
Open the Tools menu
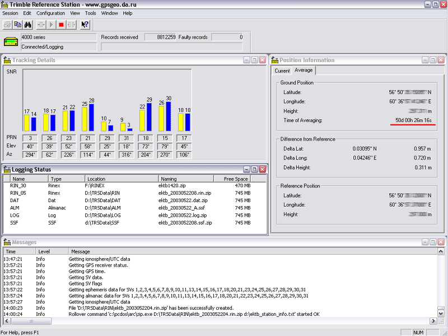[90, 13]
